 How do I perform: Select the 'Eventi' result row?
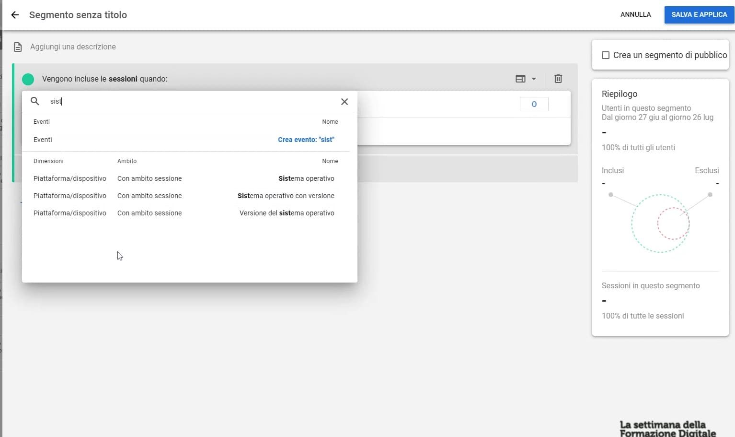coord(186,140)
